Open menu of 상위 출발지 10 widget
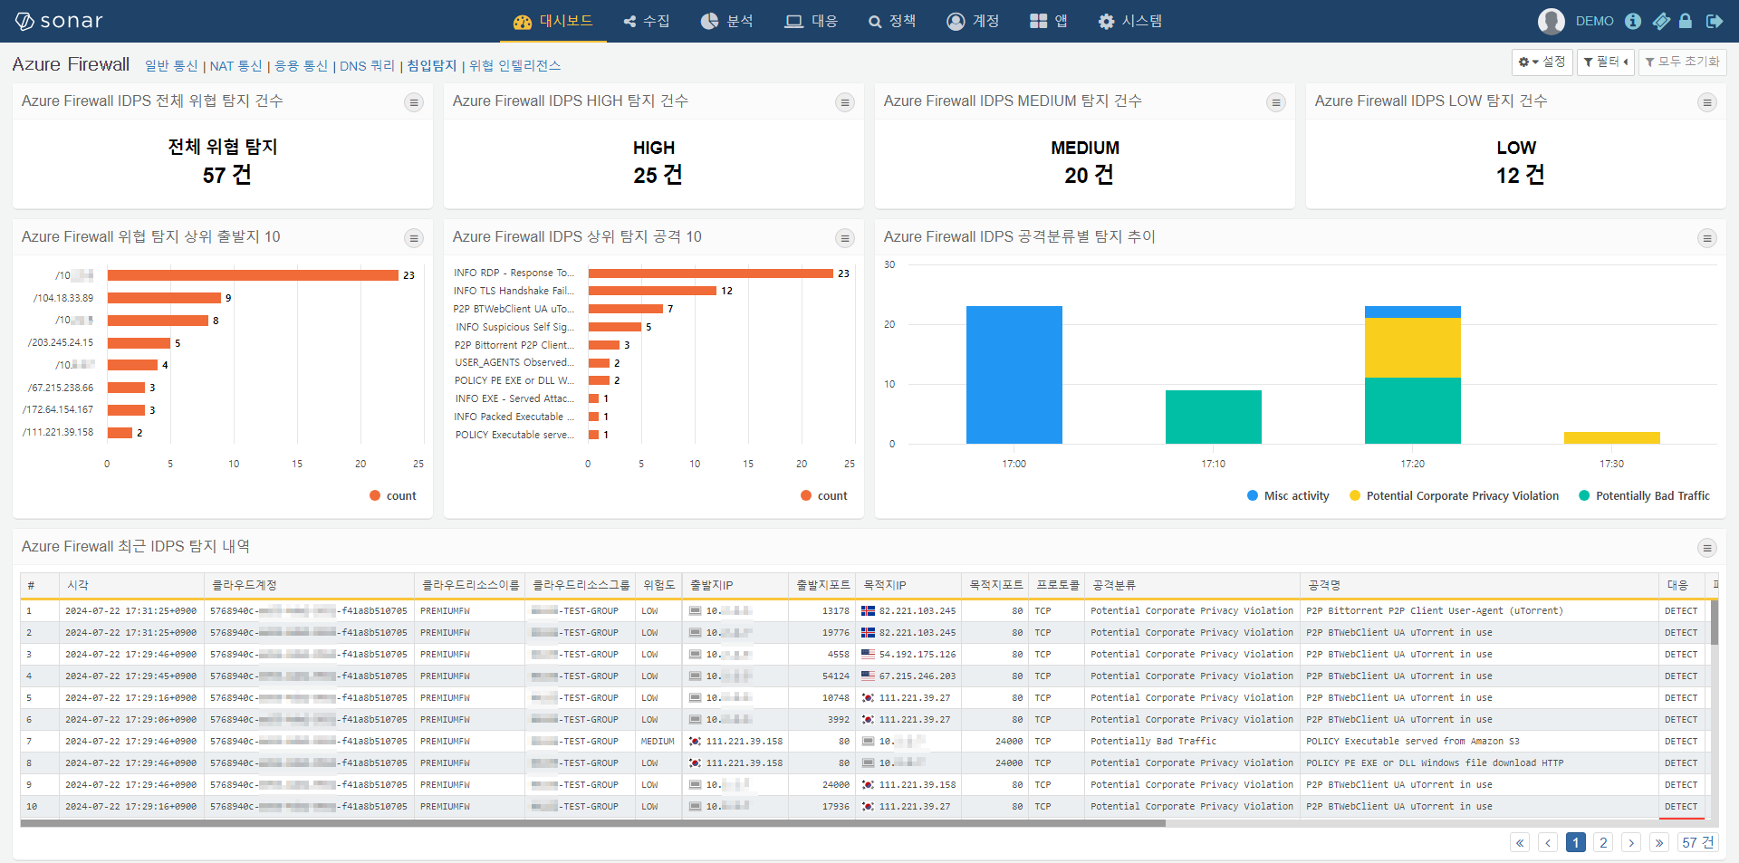1739x863 pixels. pos(414,238)
